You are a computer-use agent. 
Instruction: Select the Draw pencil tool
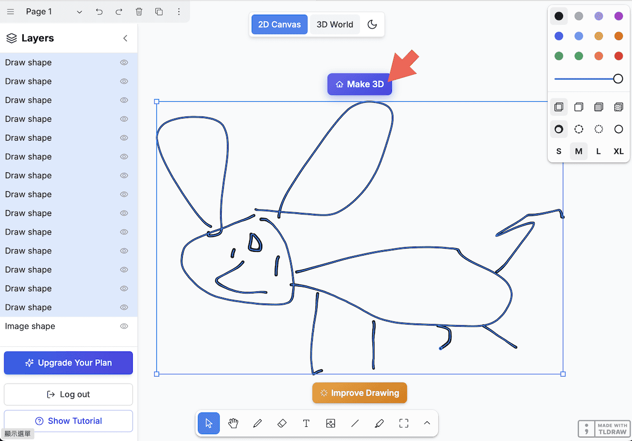pyautogui.click(x=258, y=423)
